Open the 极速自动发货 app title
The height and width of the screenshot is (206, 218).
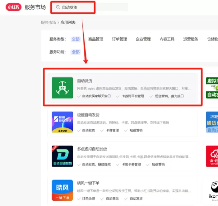[88, 115]
